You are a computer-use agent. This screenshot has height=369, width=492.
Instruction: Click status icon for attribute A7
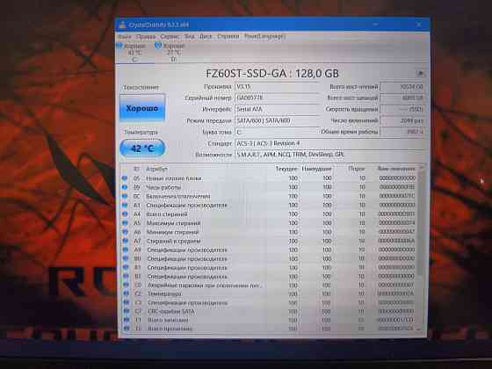(x=125, y=241)
